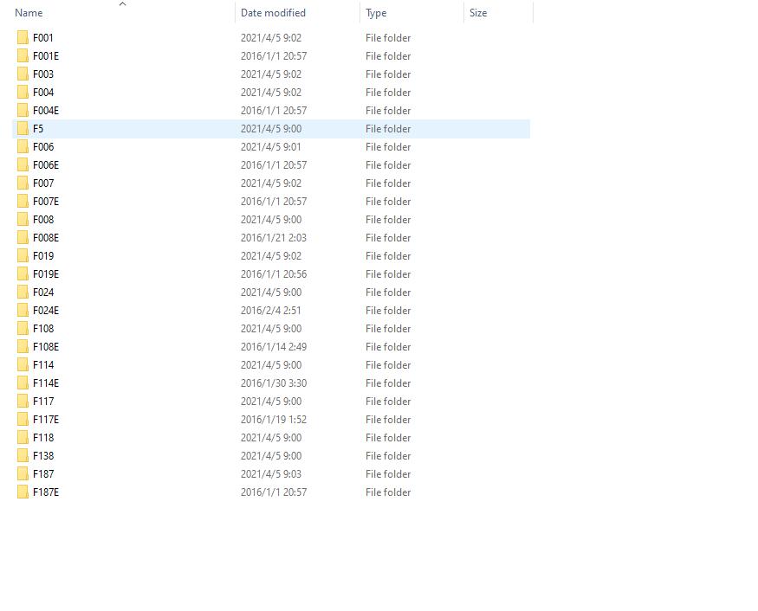The height and width of the screenshot is (611, 758).
Task: Click the F006 folder icon
Action: tap(23, 147)
